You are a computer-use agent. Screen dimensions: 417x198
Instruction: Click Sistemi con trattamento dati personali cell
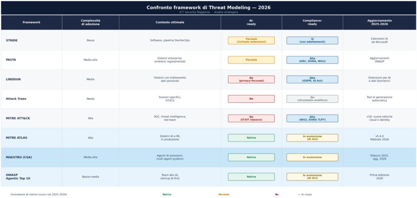(170, 79)
